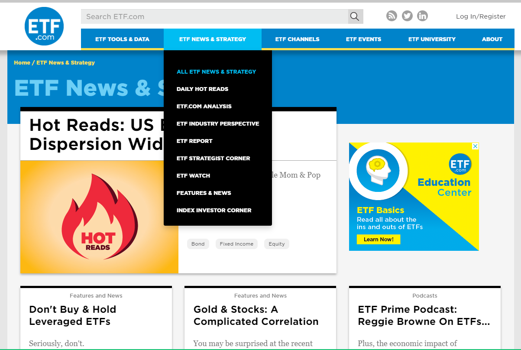Click the ETF.com logo
The width and height of the screenshot is (521, 350).
44,26
